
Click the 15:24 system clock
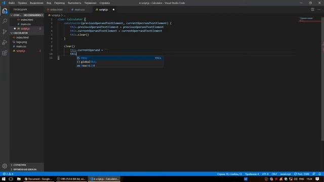(309, 179)
